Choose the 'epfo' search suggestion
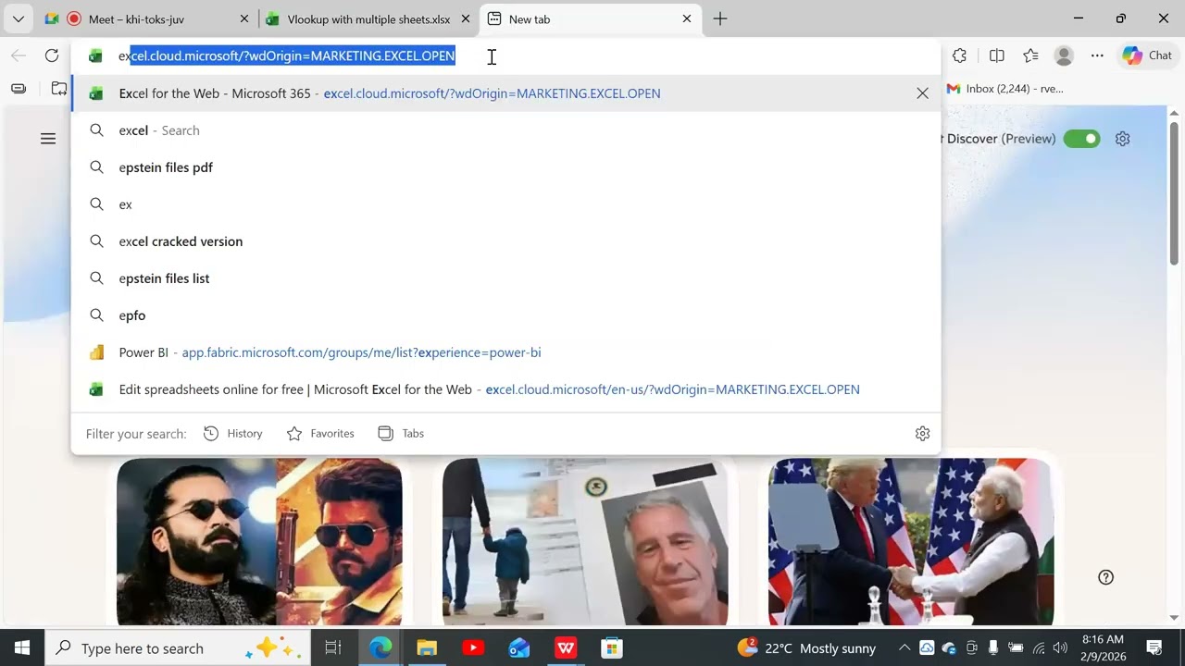The width and height of the screenshot is (1185, 666). click(x=505, y=315)
